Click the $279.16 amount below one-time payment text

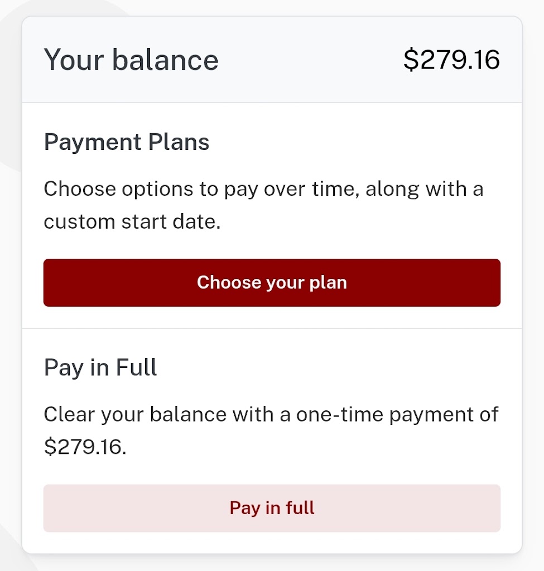click(x=85, y=447)
